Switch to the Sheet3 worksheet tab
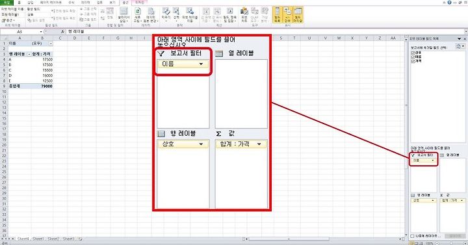Viewport: 468px width, 245px height. [x=68, y=239]
